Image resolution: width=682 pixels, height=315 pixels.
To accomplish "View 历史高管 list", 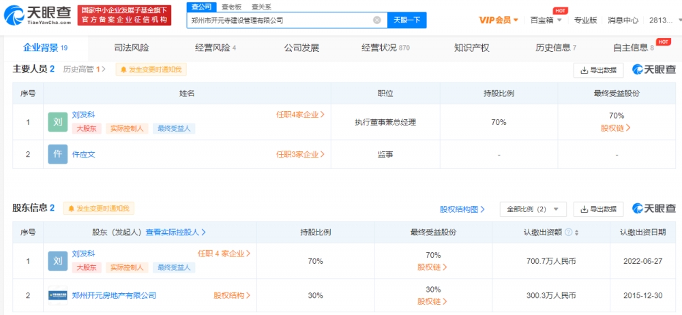I will [85, 70].
